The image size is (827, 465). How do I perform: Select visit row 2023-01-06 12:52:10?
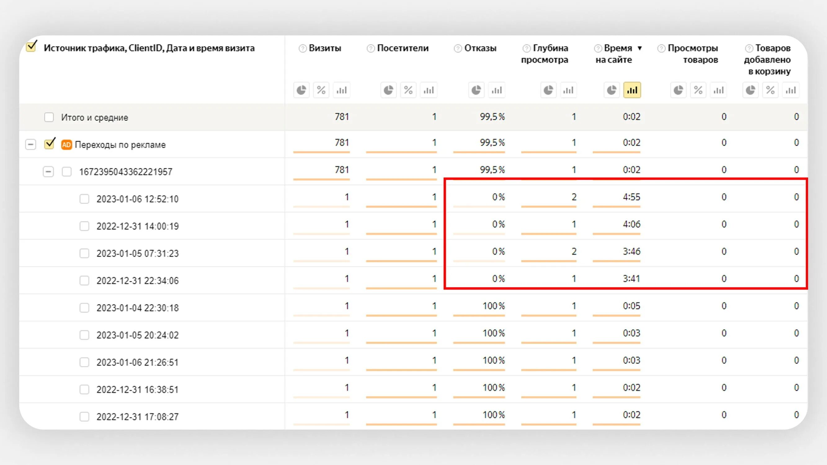click(137, 199)
